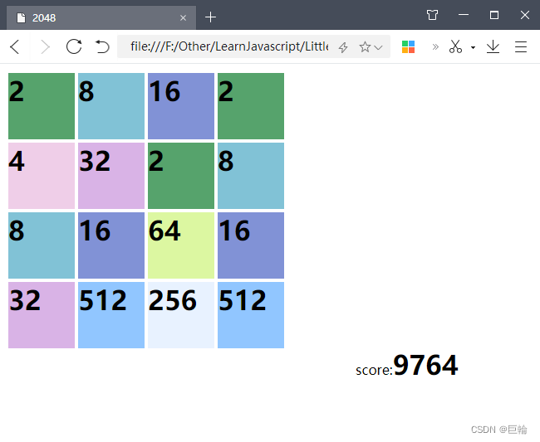Open the colorful four-square apps icon
Image resolution: width=540 pixels, height=442 pixels.
(408, 46)
